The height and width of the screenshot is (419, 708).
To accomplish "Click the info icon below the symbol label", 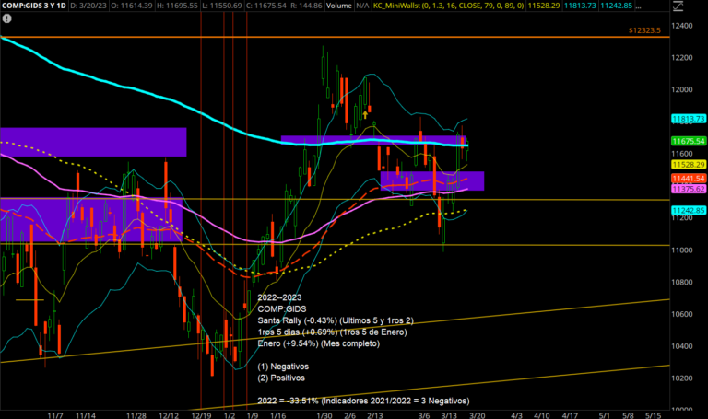I will tap(7, 18).
